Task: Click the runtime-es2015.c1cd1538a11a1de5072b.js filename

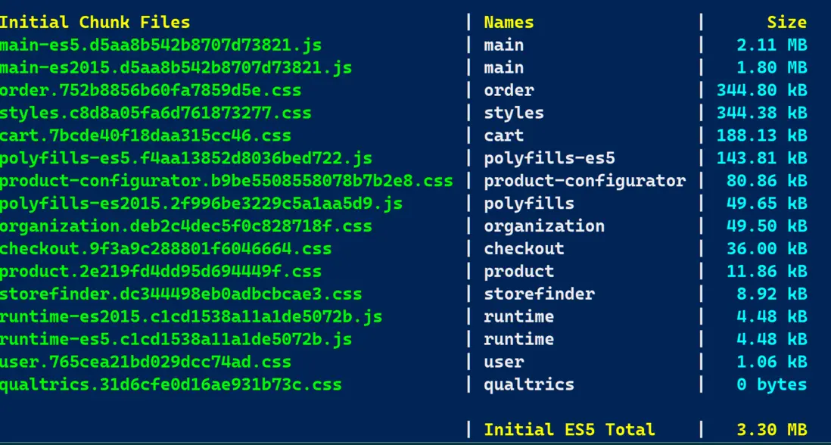Action: (x=191, y=317)
